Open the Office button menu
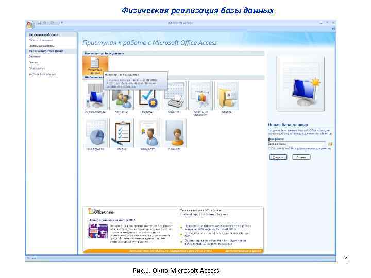This screenshot has width=371, height=278. [x=30, y=25]
